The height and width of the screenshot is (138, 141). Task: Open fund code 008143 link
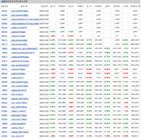click(4, 73)
